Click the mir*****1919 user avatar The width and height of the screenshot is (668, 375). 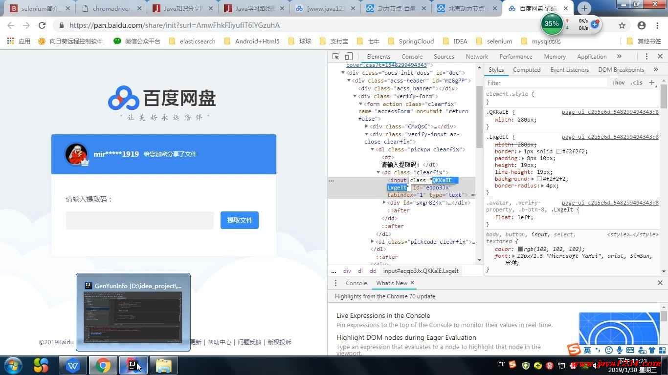tap(76, 154)
